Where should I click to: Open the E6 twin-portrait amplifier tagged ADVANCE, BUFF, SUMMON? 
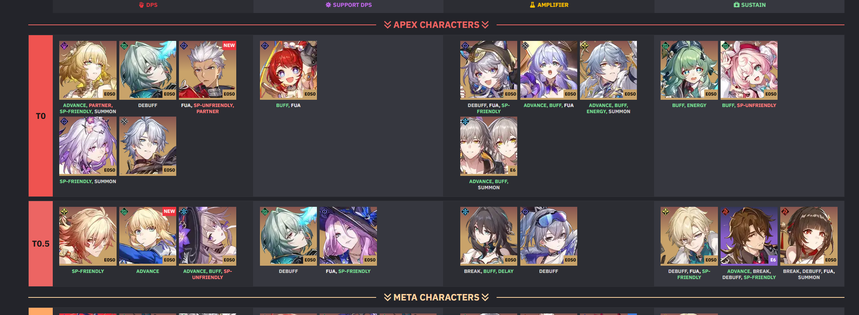(489, 146)
